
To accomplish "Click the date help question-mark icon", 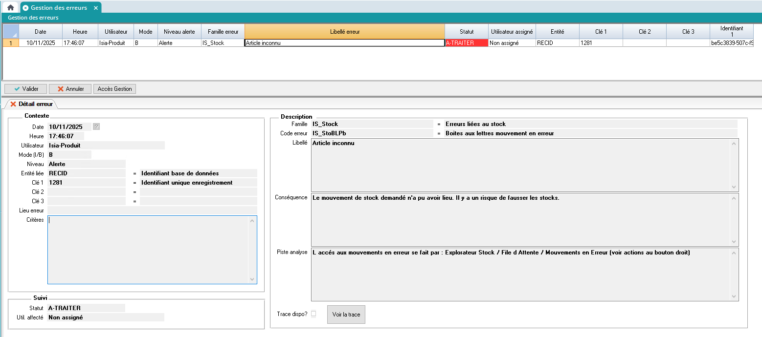I will 96,126.
